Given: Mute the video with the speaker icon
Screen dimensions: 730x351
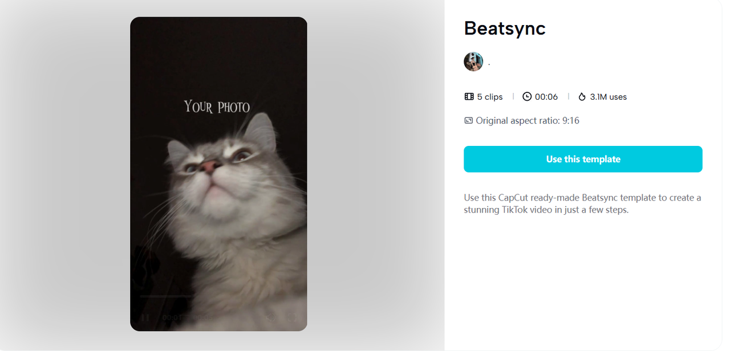Looking at the screenshot, I should [x=272, y=317].
